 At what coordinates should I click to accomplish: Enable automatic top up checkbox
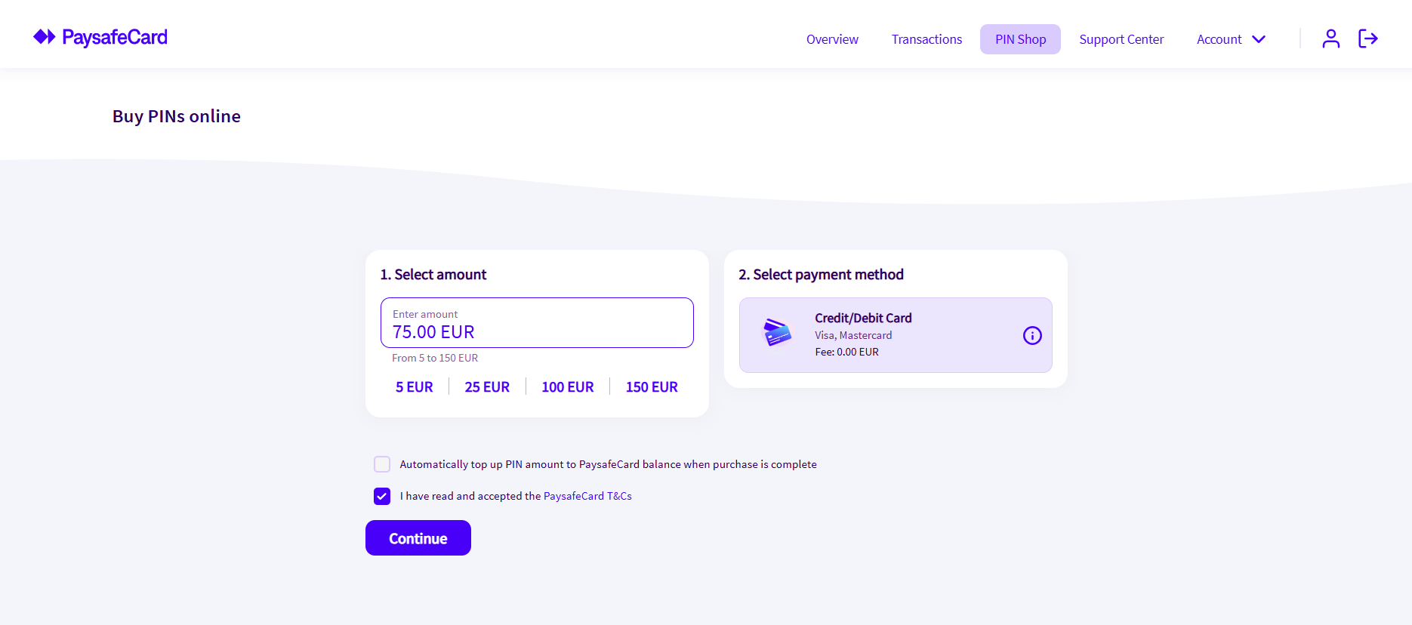pos(382,464)
